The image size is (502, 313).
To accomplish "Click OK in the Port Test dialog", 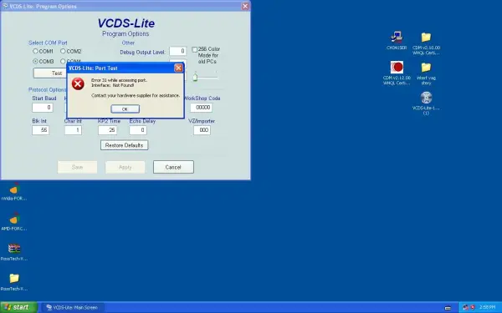I will (125, 109).
